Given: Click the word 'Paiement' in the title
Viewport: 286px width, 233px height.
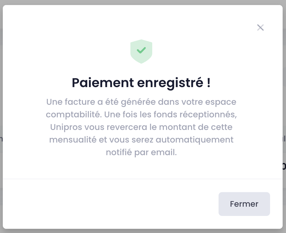Looking at the screenshot, I should 103,83.
